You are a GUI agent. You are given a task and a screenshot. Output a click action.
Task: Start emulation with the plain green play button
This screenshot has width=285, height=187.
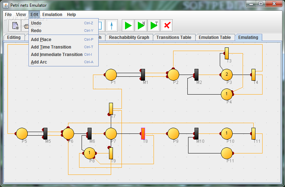tap(128, 25)
